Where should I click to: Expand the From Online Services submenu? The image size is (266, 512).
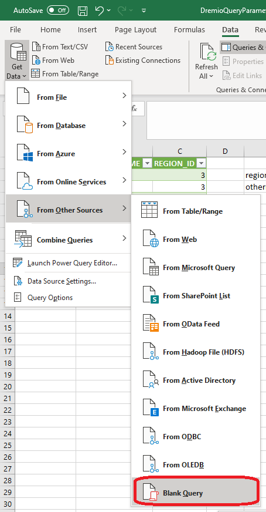point(69,181)
